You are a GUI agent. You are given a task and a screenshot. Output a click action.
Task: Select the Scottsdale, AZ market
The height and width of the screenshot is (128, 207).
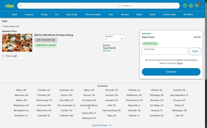coord(157,116)
